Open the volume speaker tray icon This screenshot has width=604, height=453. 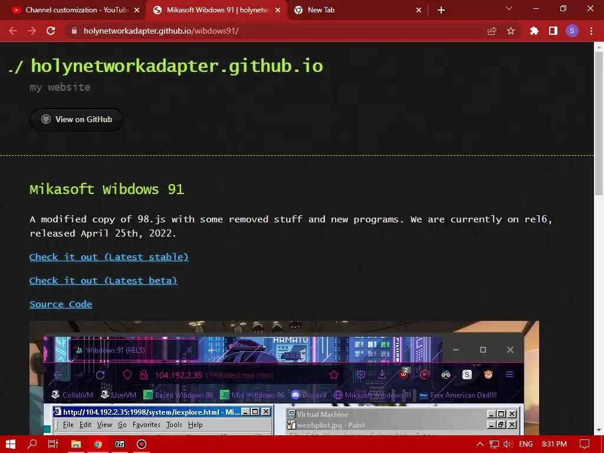tap(508, 444)
